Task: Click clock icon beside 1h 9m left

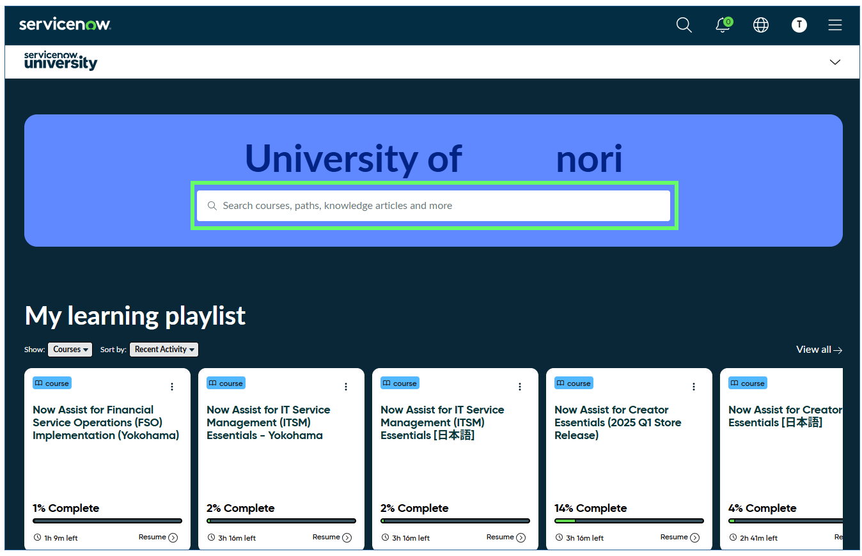Action: point(37,538)
